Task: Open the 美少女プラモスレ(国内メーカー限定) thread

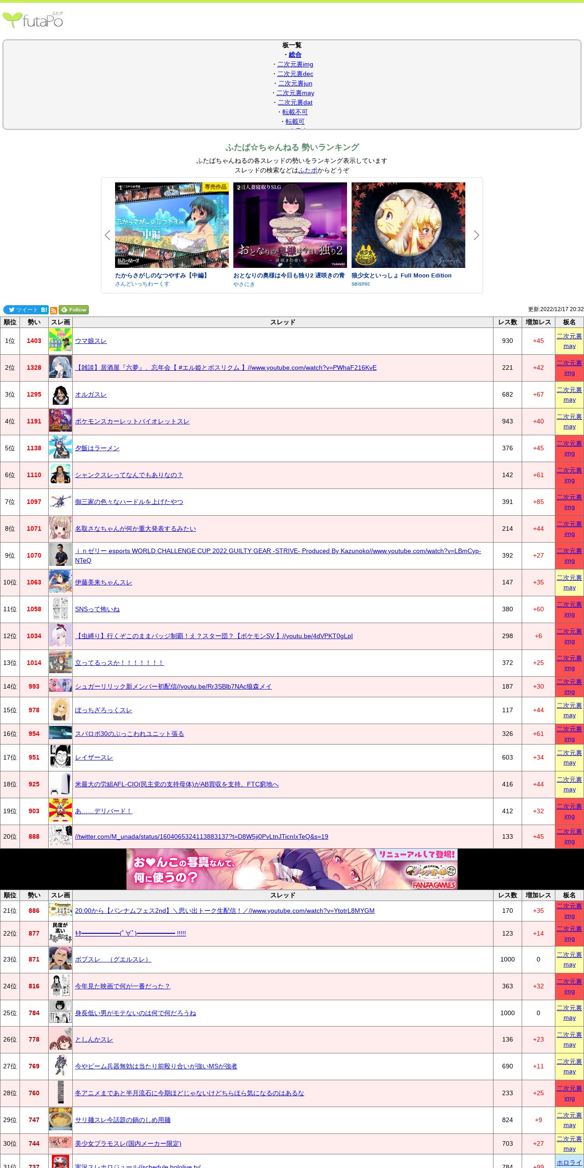Action: (x=128, y=1143)
